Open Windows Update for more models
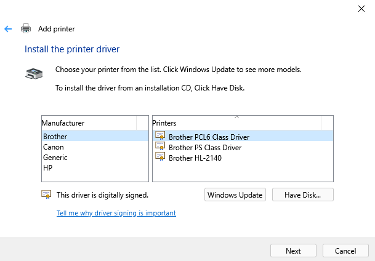 tap(235, 195)
